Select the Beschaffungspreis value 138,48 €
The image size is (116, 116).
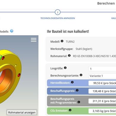pyautogui.click(x=102, y=91)
